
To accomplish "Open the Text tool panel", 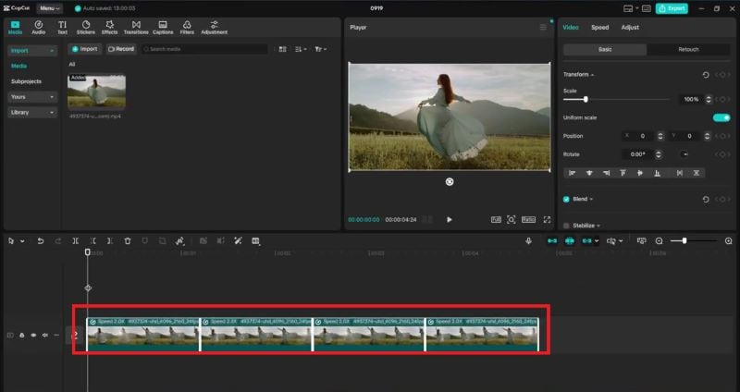I will coord(62,28).
